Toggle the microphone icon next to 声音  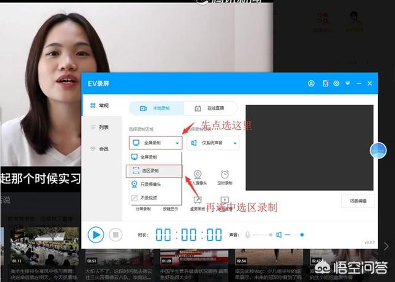click(248, 234)
